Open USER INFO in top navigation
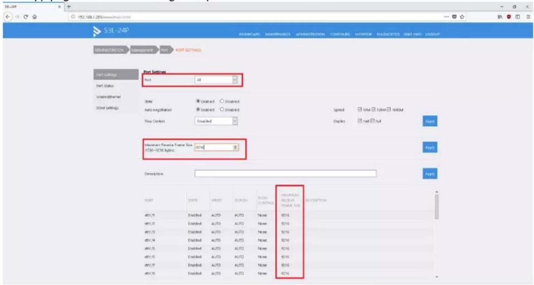The image size is (534, 285). 413,33
